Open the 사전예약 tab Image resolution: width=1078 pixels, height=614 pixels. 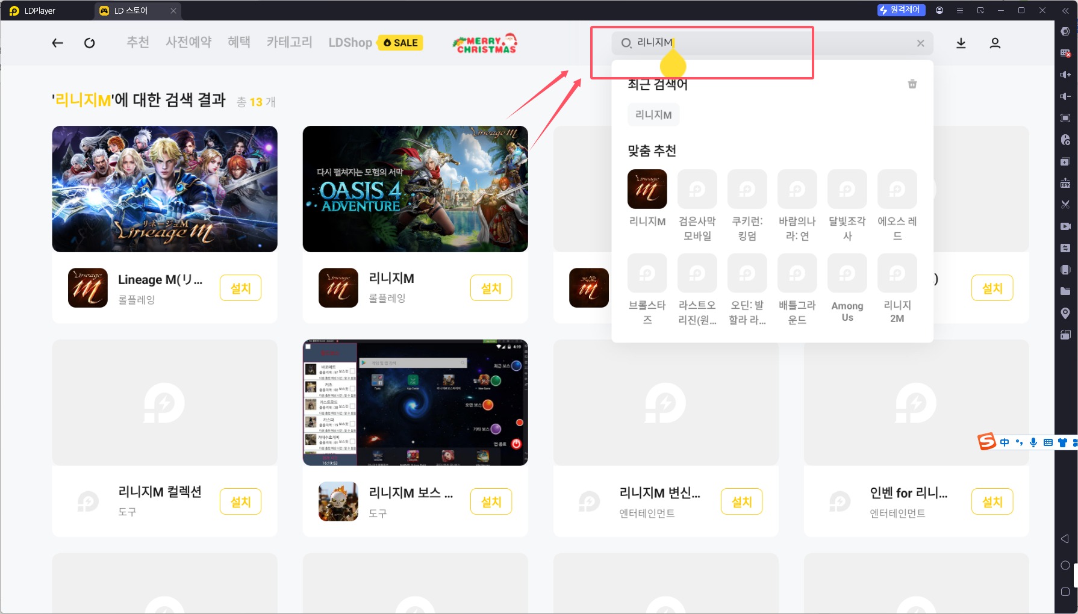[188, 42]
